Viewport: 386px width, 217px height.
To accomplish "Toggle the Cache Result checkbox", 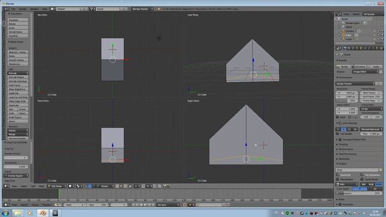I will 362,180.
